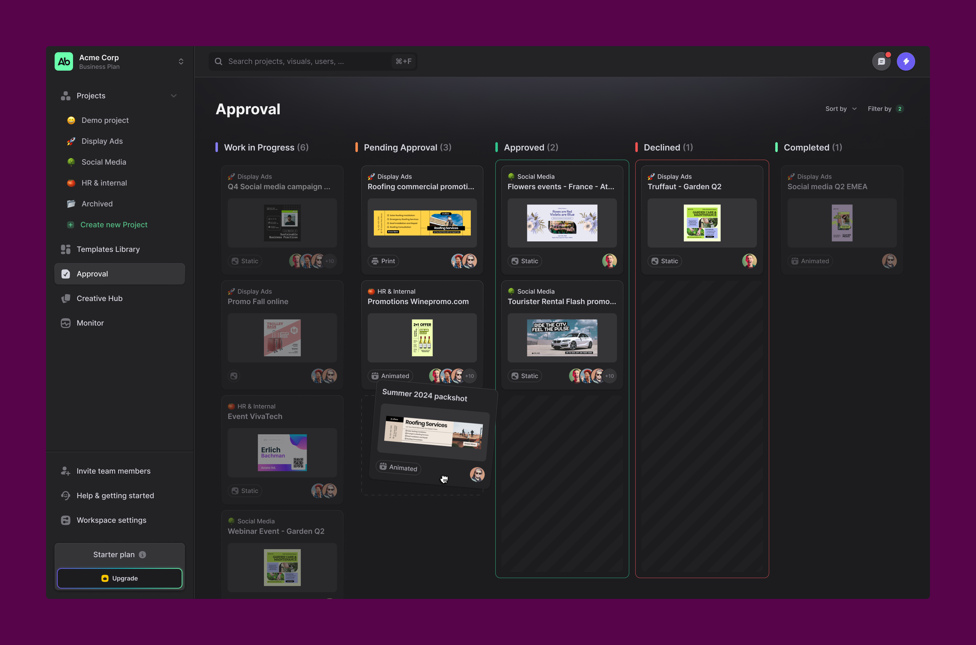Open the Monitor section
Viewport: 976px width, 645px height.
90,323
